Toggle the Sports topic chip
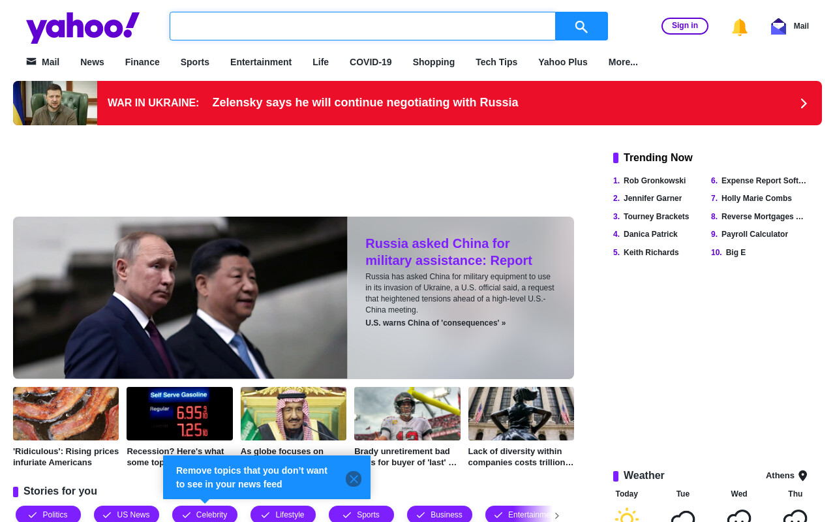The image size is (835, 522). pyautogui.click(x=361, y=514)
